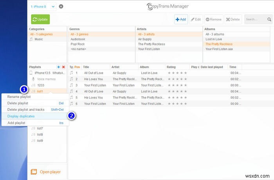Viewport: 274px width, 180px height.
Task: Sort tracks by the Album column header
Action: pos(152,67)
